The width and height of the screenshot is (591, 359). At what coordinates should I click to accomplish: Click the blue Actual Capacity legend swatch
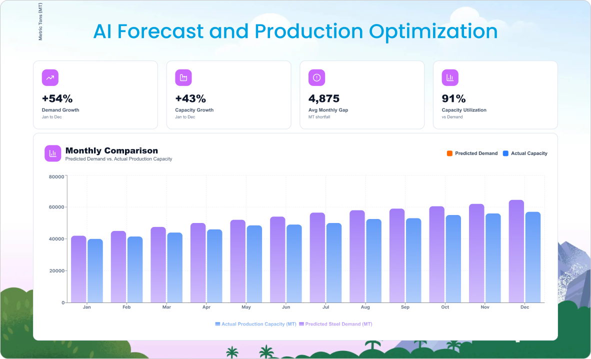click(x=505, y=153)
